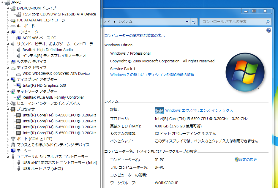Expand the IDE ATA/ATAPI コントローラー node
This screenshot has width=278, height=188.
8,20
